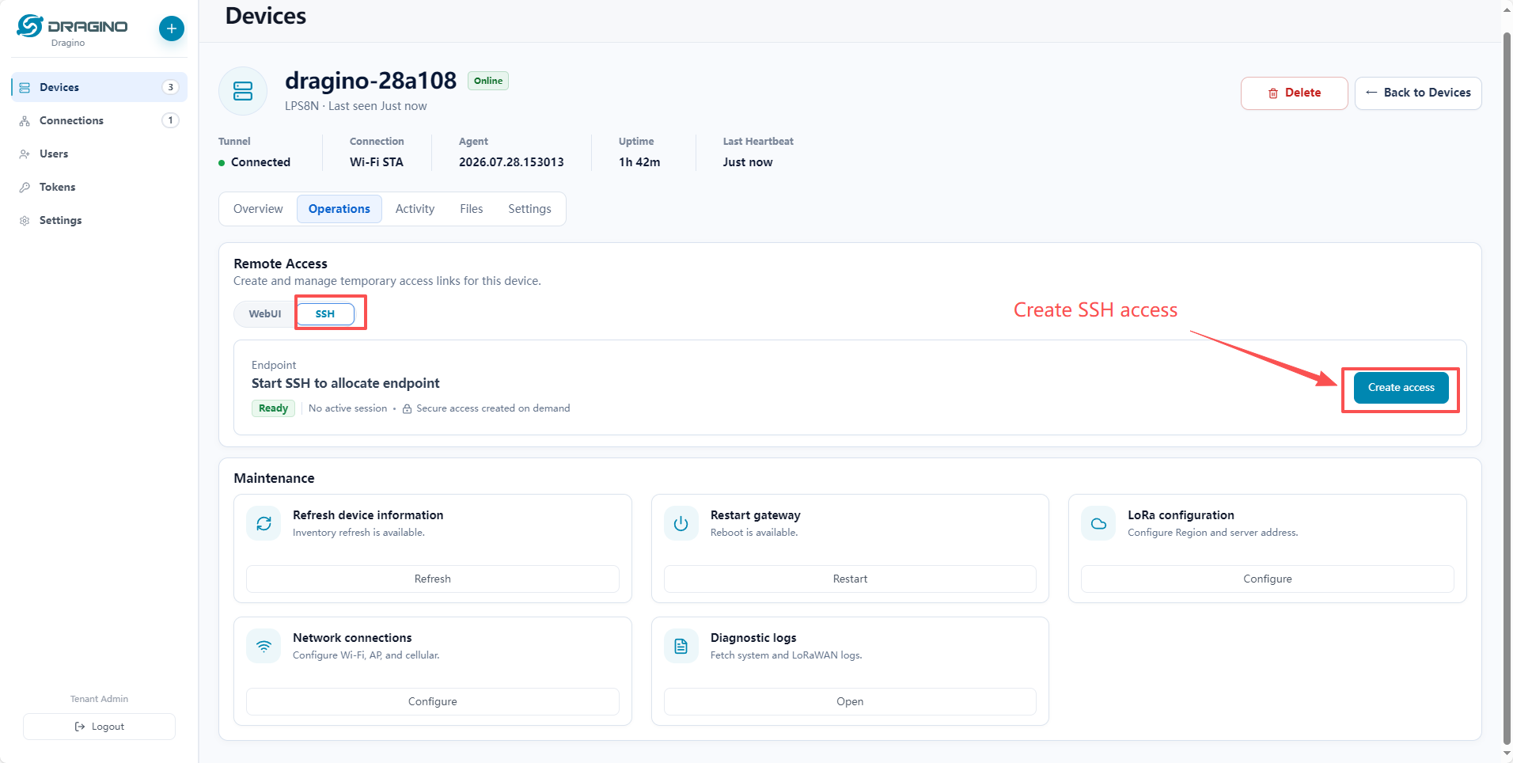The height and width of the screenshot is (763, 1513).
Task: Click the Connections sidebar icon
Action: (x=25, y=120)
